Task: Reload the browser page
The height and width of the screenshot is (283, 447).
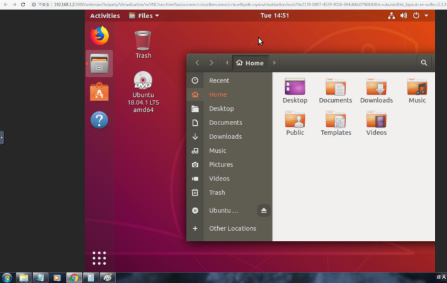Action: click(23, 4)
